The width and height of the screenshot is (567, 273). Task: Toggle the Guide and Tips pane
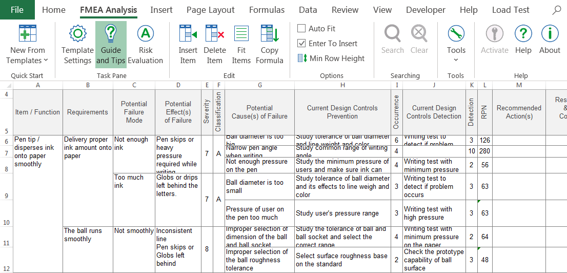[x=111, y=45]
